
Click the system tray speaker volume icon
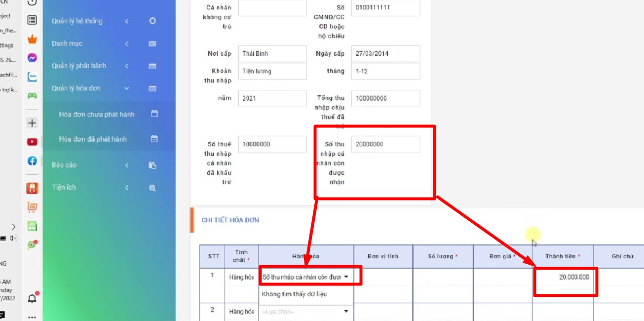tap(13, 238)
